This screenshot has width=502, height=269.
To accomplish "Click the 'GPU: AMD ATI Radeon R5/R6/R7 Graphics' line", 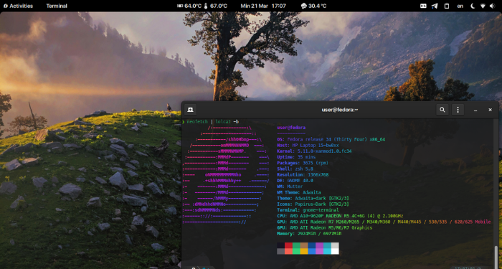I will click(325, 227).
